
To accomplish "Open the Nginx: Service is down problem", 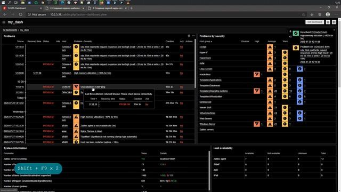I will [91, 131].
